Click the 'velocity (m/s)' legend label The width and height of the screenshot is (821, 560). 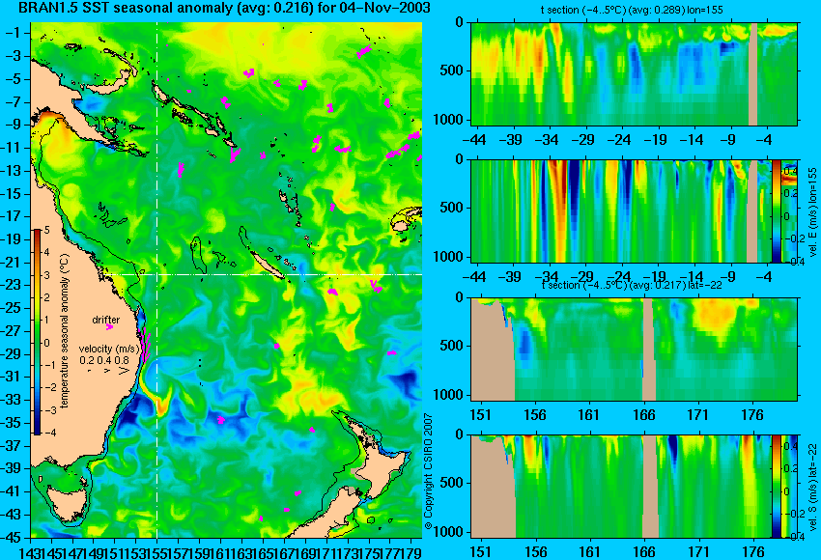point(109,349)
